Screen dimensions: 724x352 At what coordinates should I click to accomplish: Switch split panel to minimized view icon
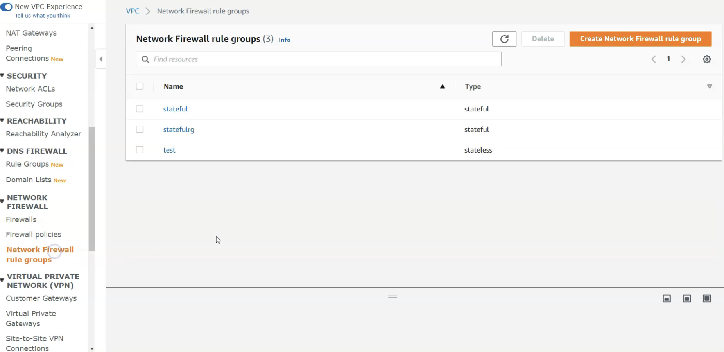coord(667,299)
